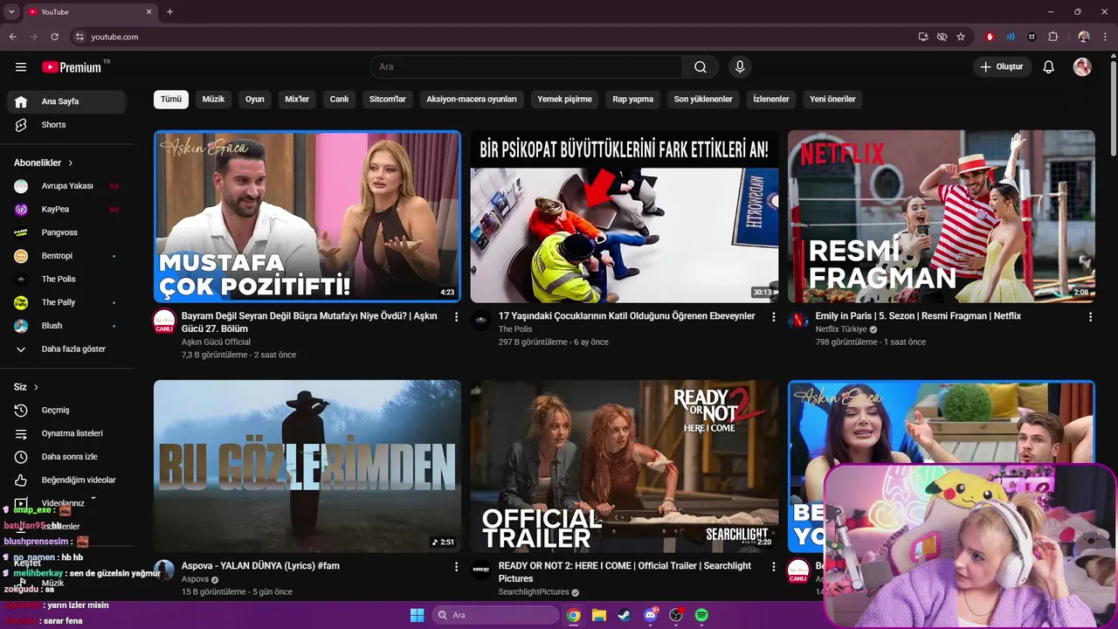Image resolution: width=1118 pixels, height=629 pixels.
Task: Open the Chrome profile avatar
Action: click(x=1084, y=37)
